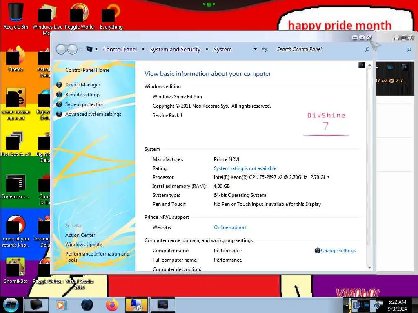The width and height of the screenshot is (418, 313).
Task: Click the scrollbar down arrow
Action: (x=369, y=267)
